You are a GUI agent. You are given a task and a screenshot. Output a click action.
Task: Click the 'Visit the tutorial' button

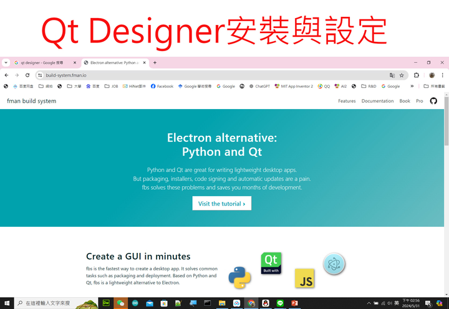[221, 204]
